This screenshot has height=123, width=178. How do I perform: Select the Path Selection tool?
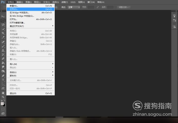3,84
